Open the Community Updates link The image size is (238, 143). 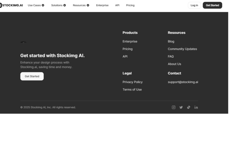(x=182, y=49)
